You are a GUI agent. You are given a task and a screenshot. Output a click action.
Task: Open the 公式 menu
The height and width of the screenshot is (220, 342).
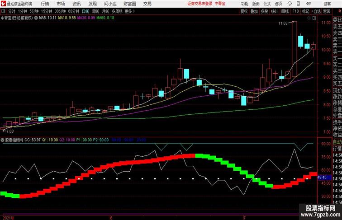click(x=267, y=4)
